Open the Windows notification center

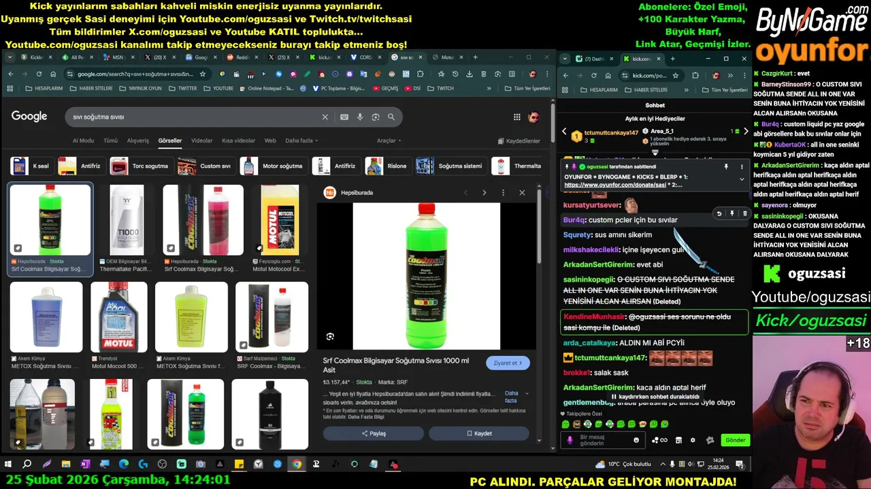740,465
